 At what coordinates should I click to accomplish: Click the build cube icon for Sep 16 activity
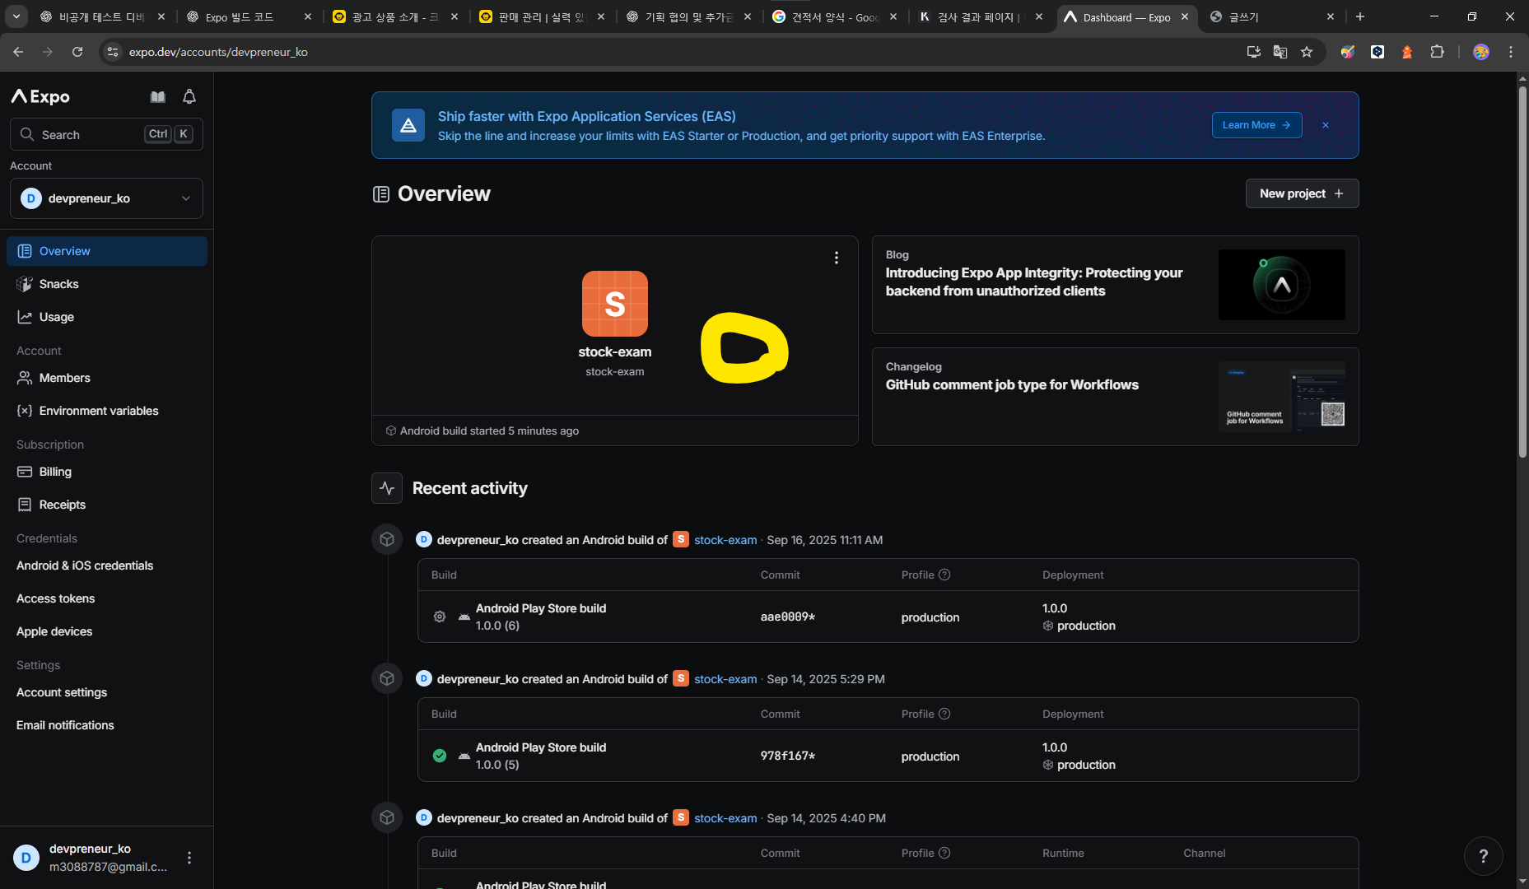(x=387, y=540)
